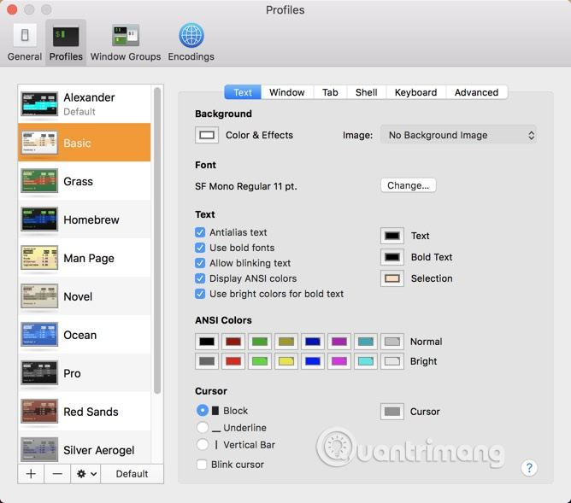The image size is (571, 503).
Task: Click the plus icon to add profile
Action: pyautogui.click(x=31, y=474)
